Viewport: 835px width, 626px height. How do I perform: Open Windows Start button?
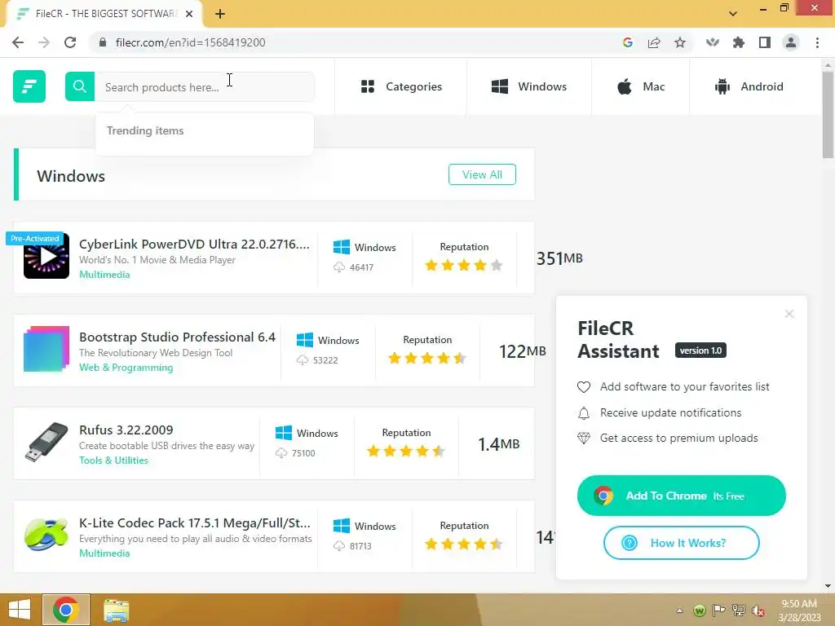20,610
